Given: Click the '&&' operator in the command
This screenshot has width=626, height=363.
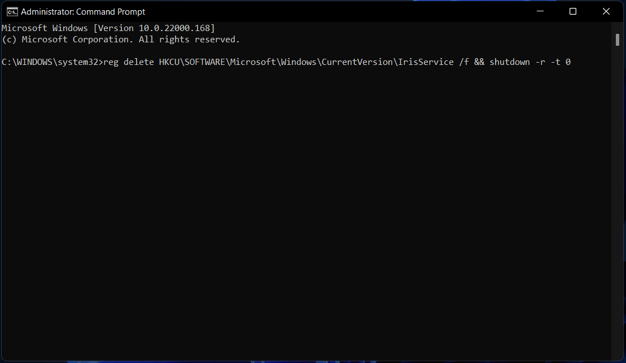Looking at the screenshot, I should [479, 62].
